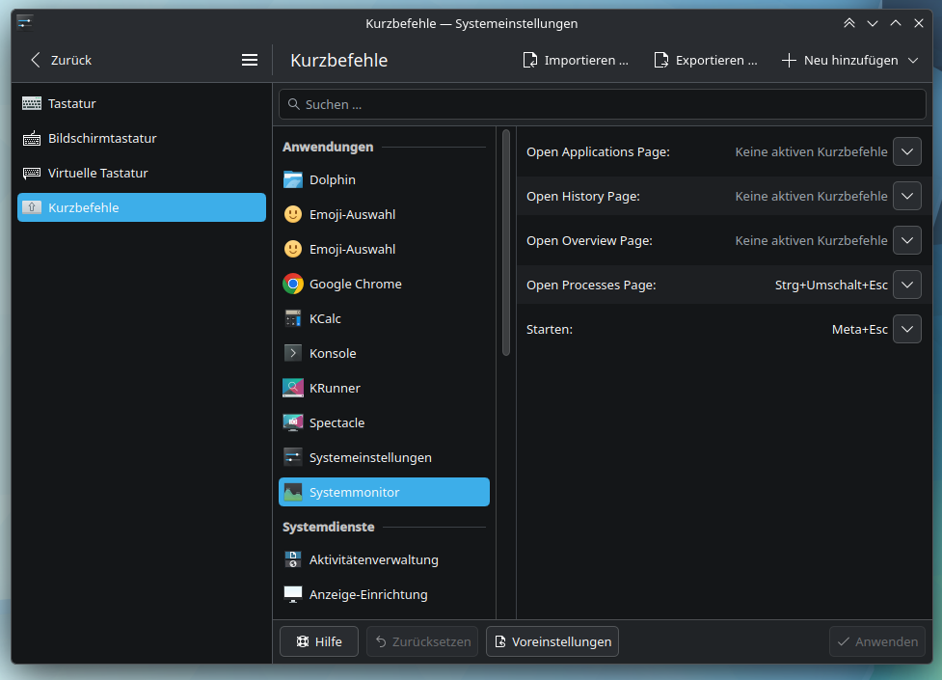Open the hamburger menu beside Zurück
Viewport: 942px width, 680px height.
tap(250, 59)
